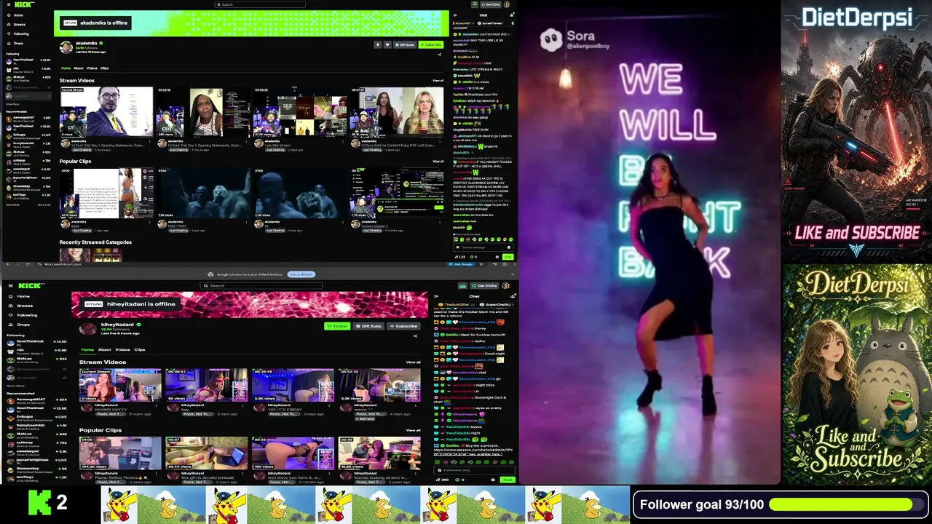The width and height of the screenshot is (932, 524).
Task: Open akademiks Current Stream video thumbnail
Action: click(106, 111)
